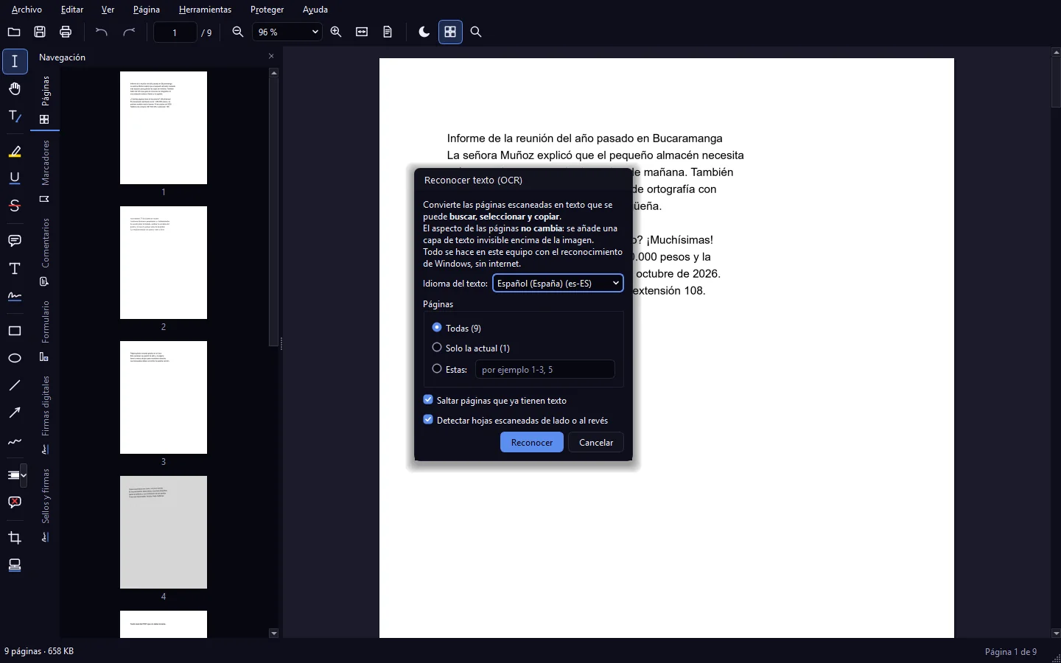The width and height of the screenshot is (1061, 663).
Task: Open the Proteger menu
Action: click(267, 10)
